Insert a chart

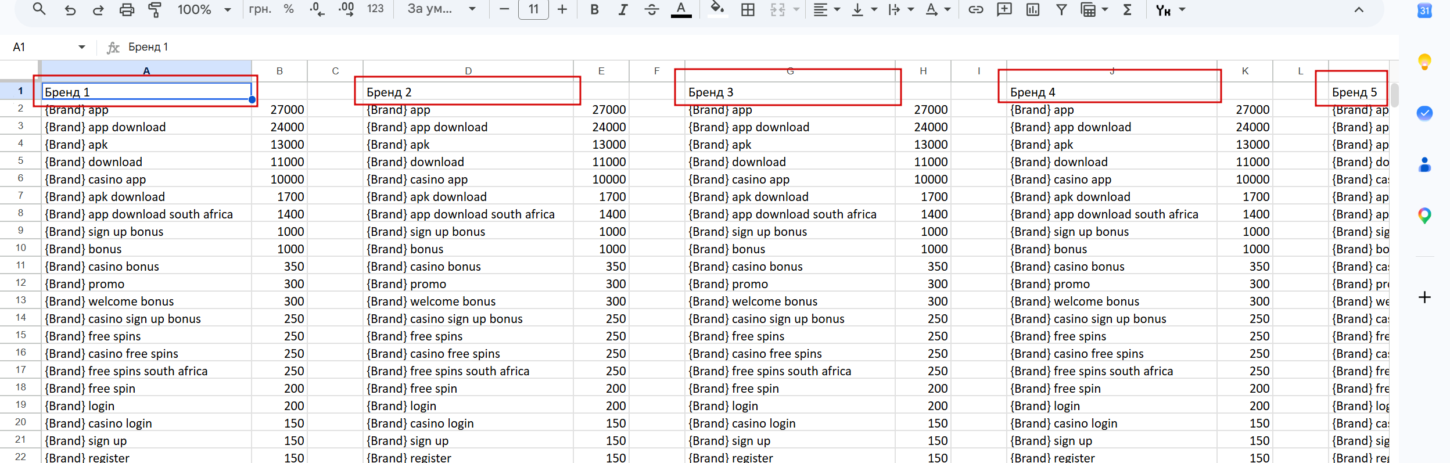tap(1033, 9)
